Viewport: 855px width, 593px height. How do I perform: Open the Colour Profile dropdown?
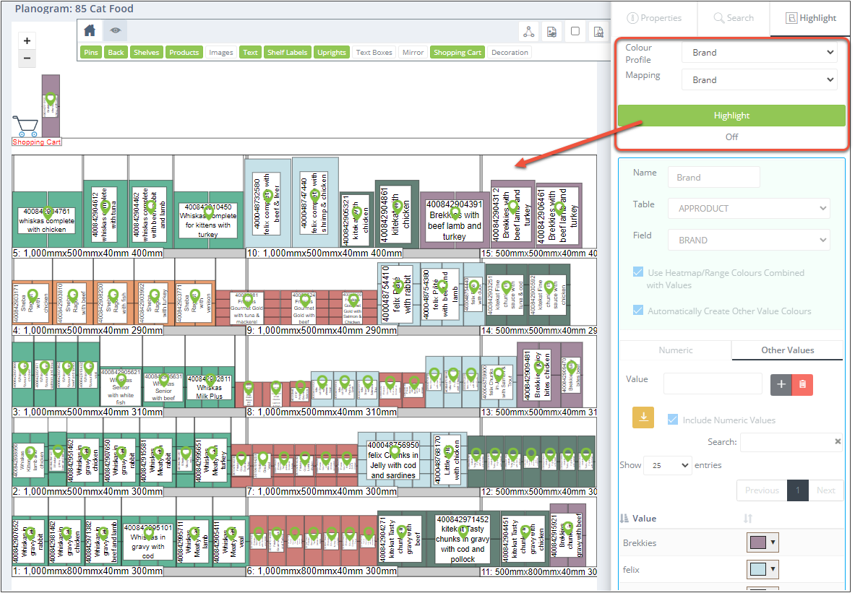759,52
